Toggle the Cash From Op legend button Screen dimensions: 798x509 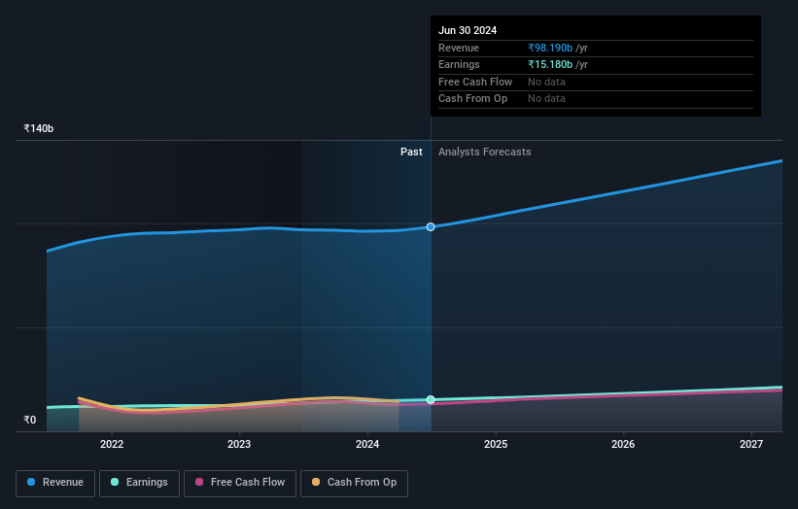pos(354,483)
